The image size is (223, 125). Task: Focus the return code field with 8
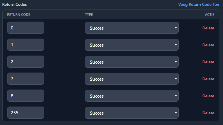coord(26,96)
